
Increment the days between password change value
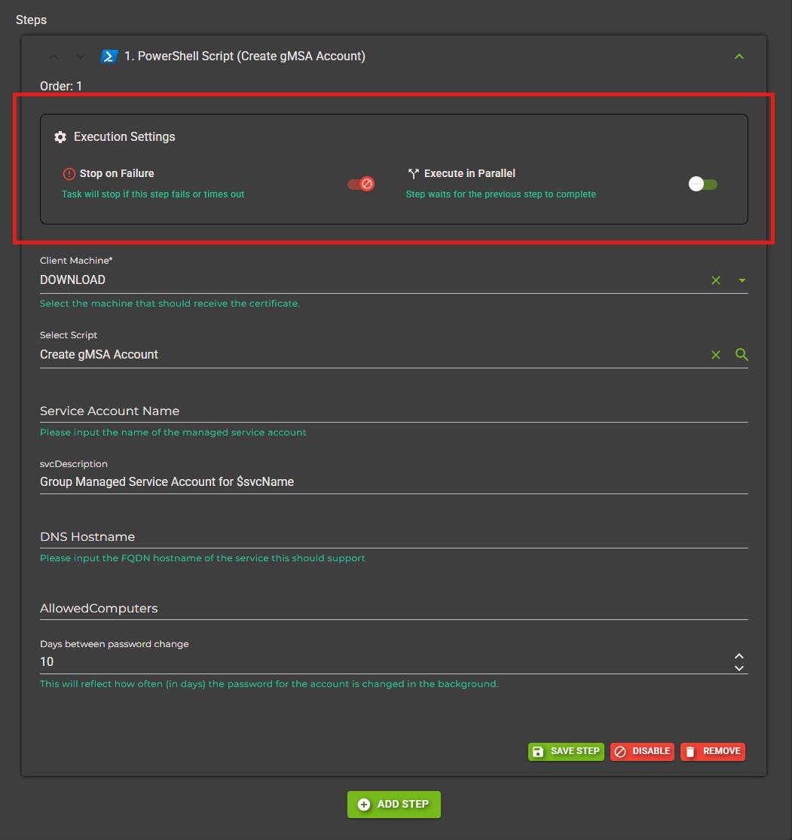tap(739, 656)
